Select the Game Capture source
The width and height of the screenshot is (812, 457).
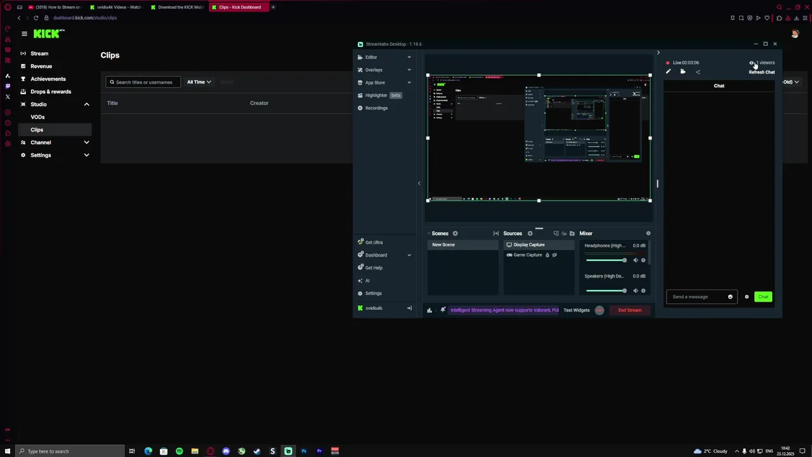click(x=539, y=255)
